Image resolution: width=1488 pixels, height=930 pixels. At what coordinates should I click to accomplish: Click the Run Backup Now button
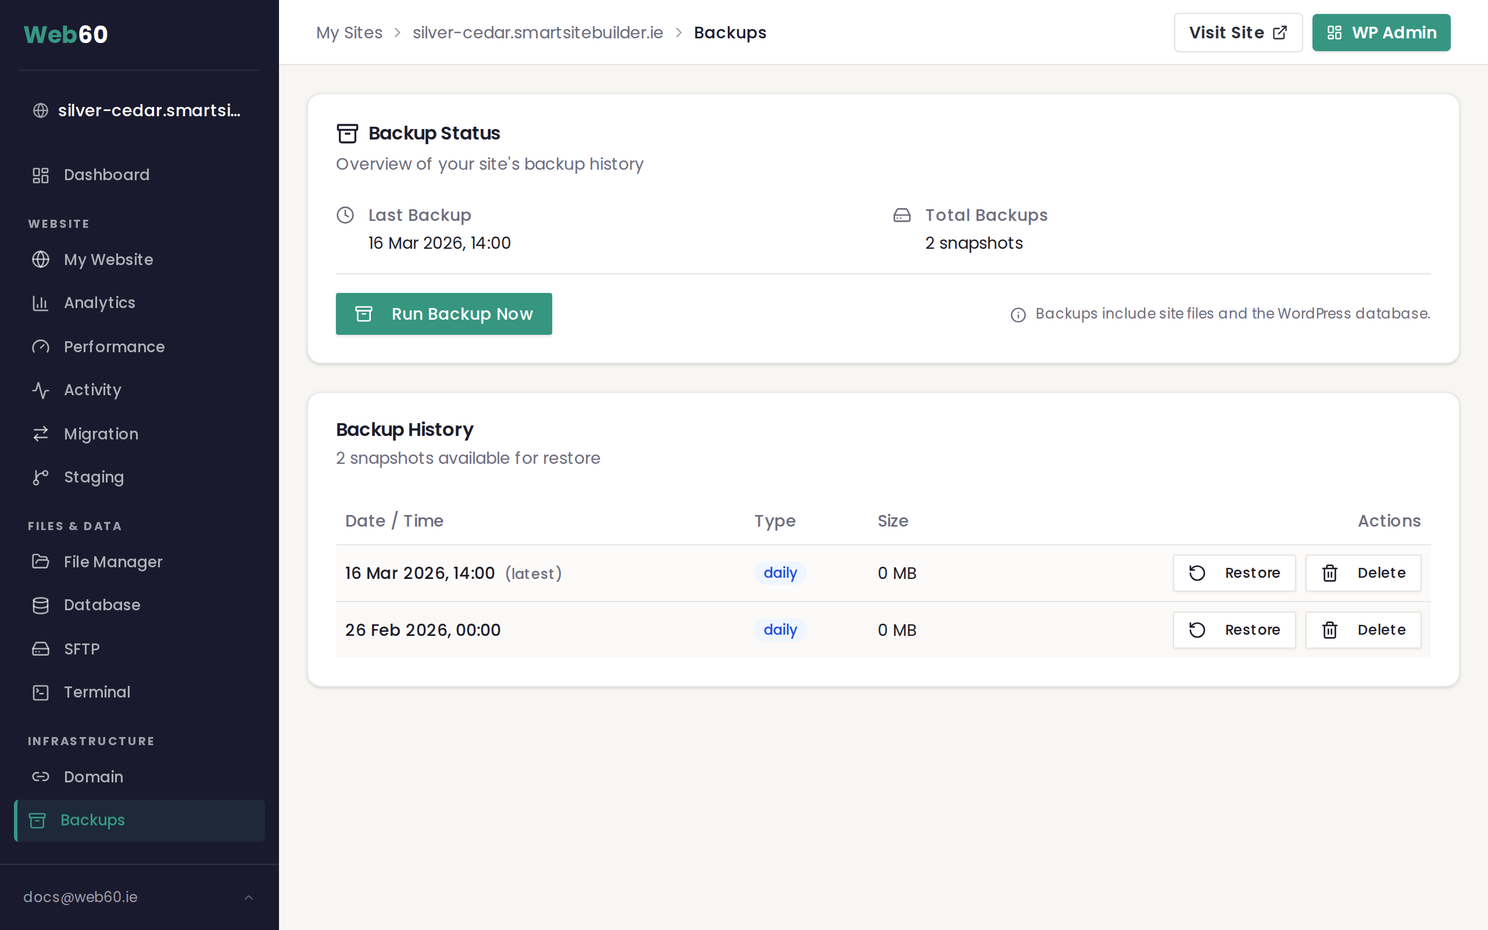443,314
